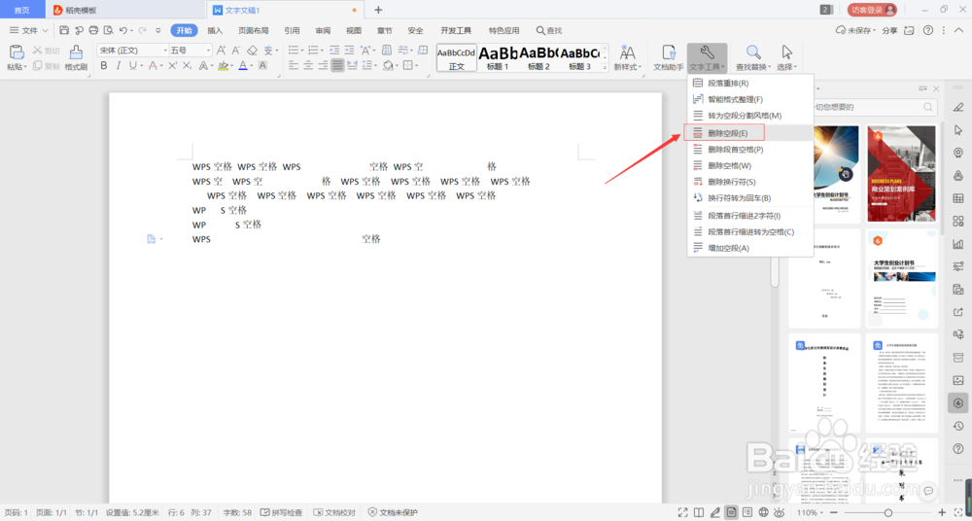Screen dimensions: 972x521
Task: Choose 段落重排(R) menu item
Action: click(750, 84)
